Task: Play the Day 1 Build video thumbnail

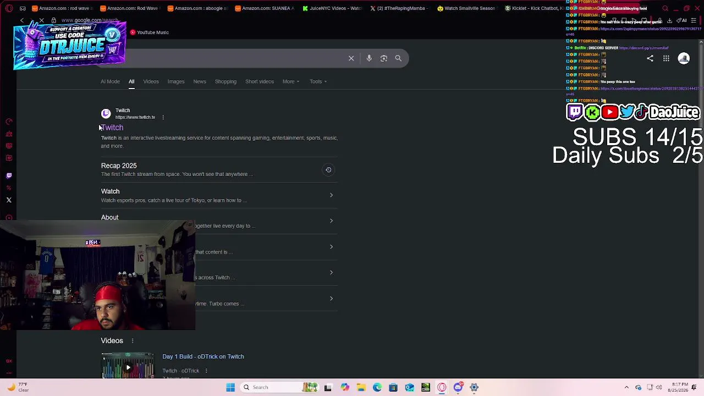Action: point(128,366)
